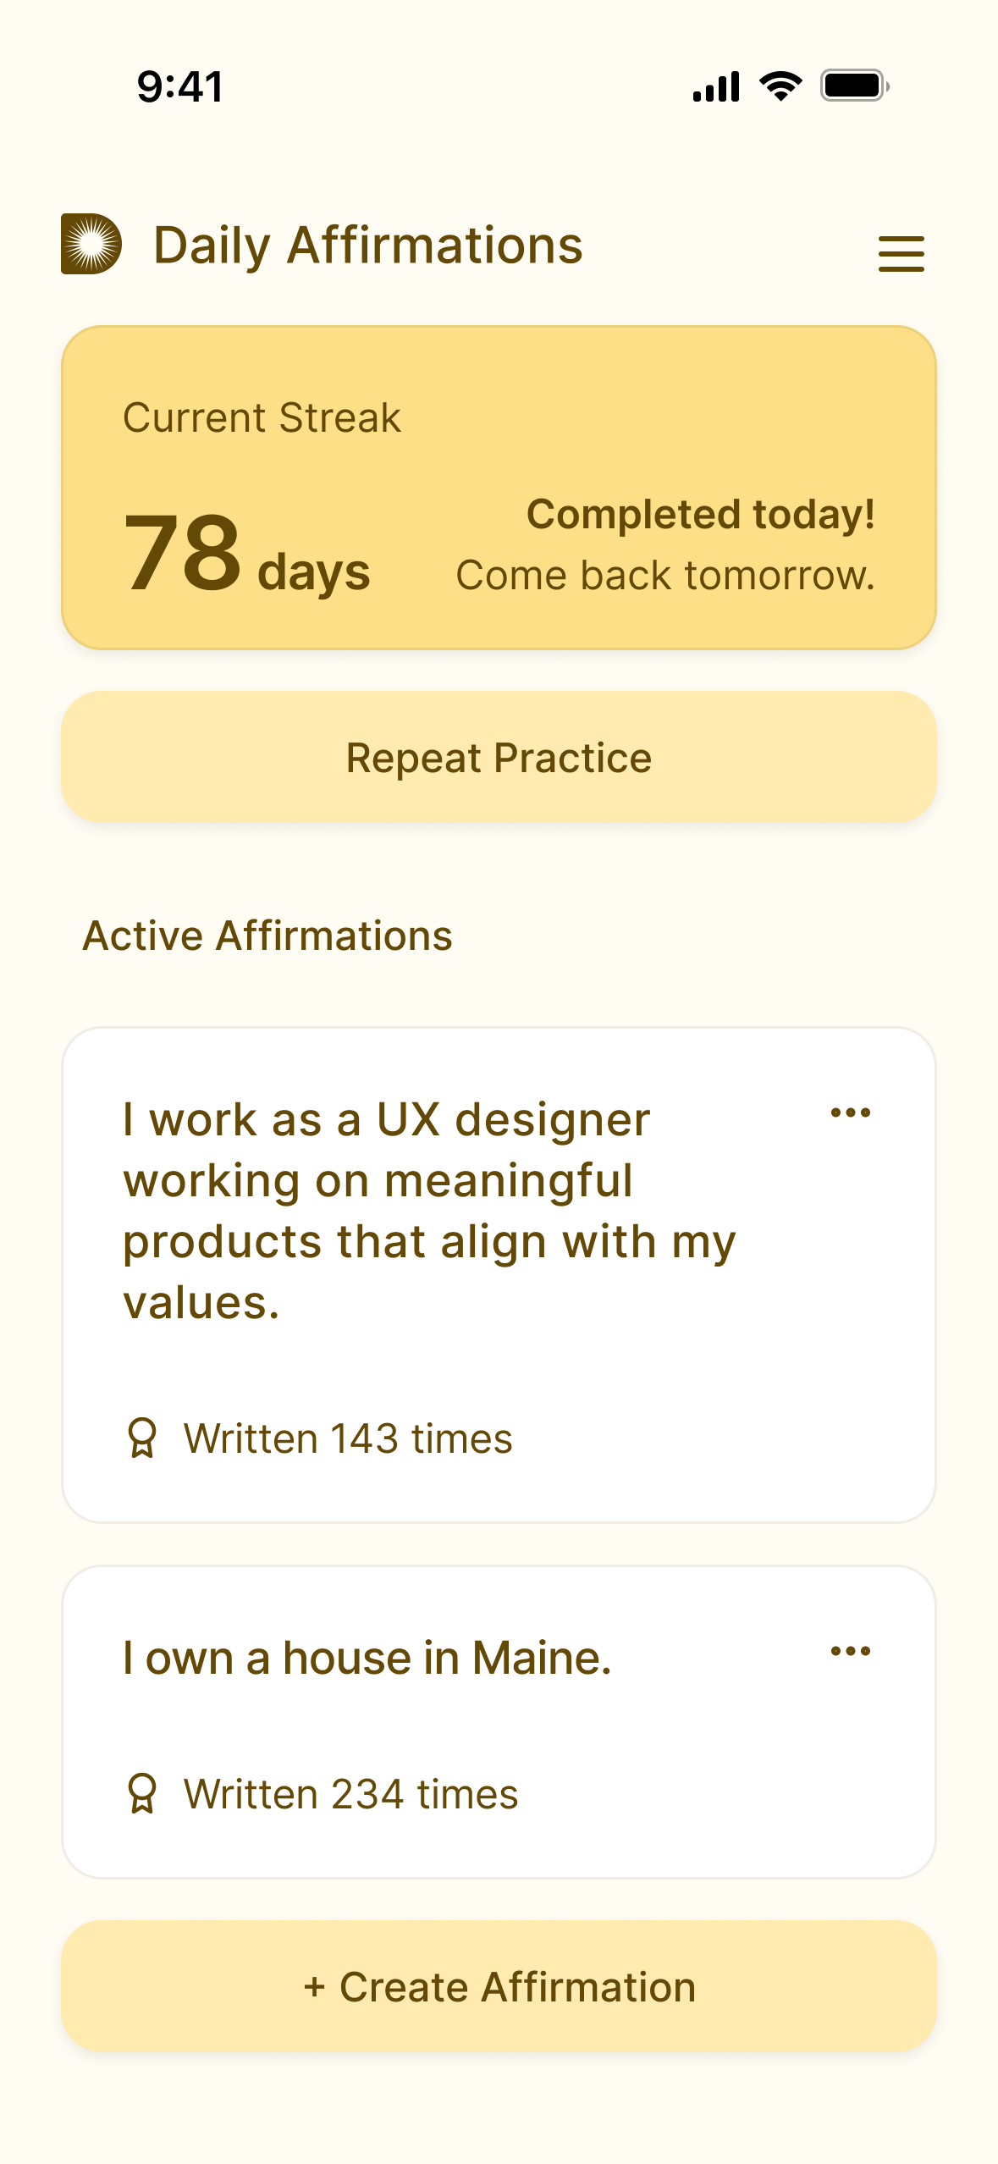Image resolution: width=998 pixels, height=2164 pixels.
Task: Tap the cellular signal bars icon
Action: (716, 86)
